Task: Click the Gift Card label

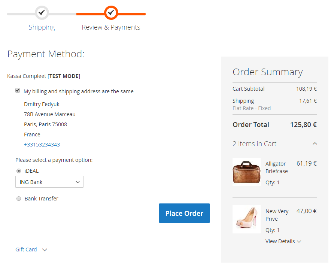Action: 26,250
